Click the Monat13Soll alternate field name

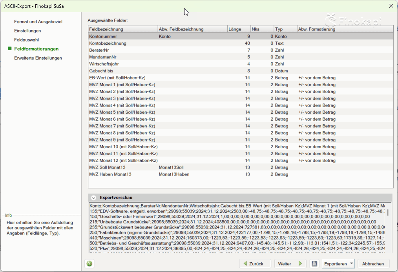coord(171,167)
